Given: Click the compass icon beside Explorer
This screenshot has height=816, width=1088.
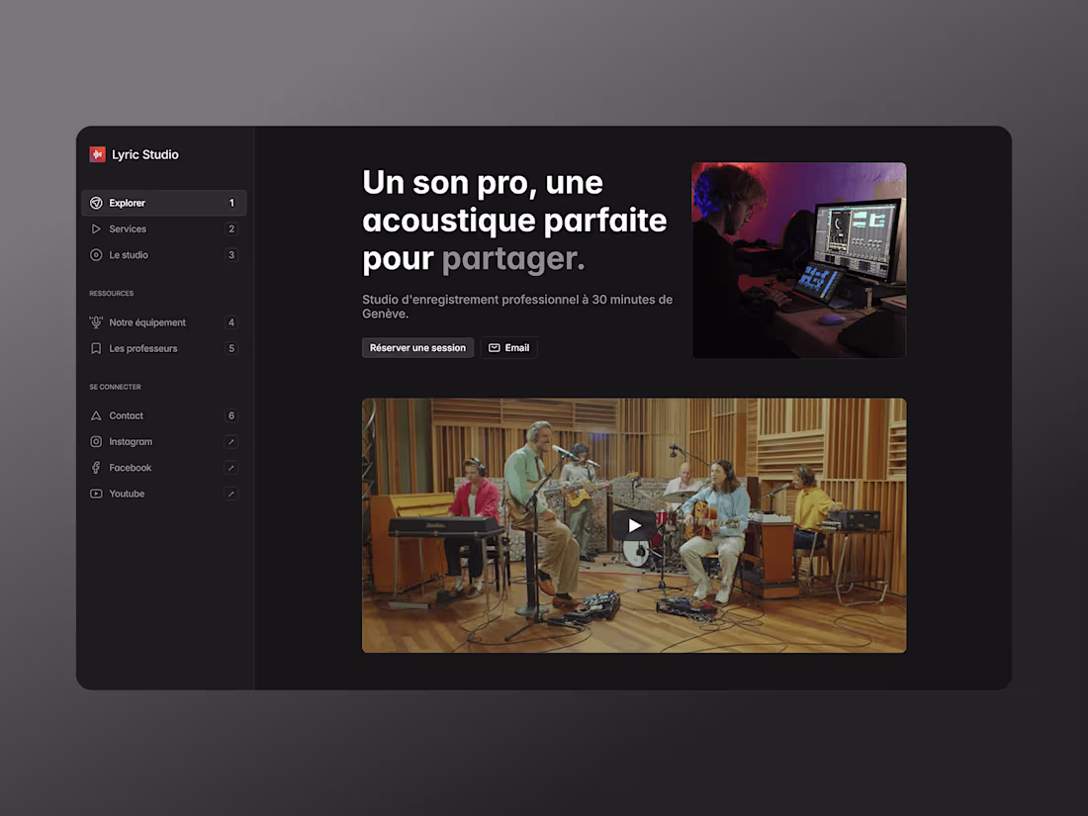Looking at the screenshot, I should [96, 203].
